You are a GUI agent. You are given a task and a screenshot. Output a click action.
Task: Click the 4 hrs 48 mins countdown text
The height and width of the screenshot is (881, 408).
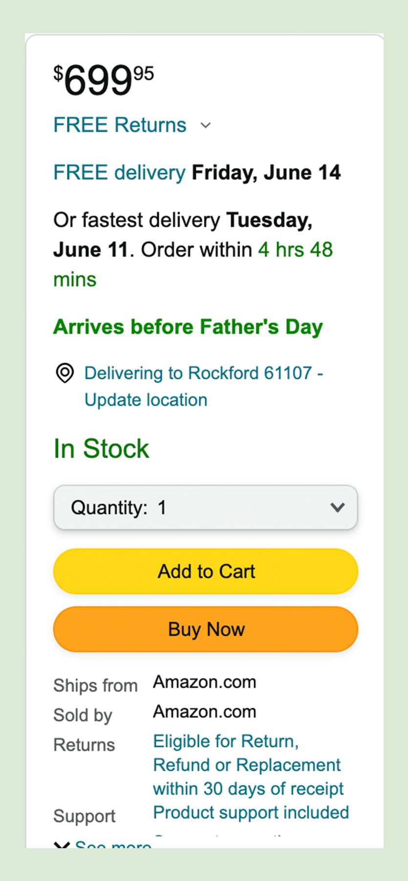[295, 250]
